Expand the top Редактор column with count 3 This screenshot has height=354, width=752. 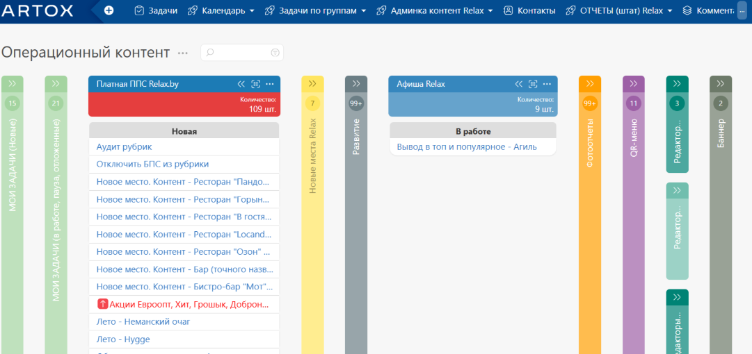tap(677, 84)
